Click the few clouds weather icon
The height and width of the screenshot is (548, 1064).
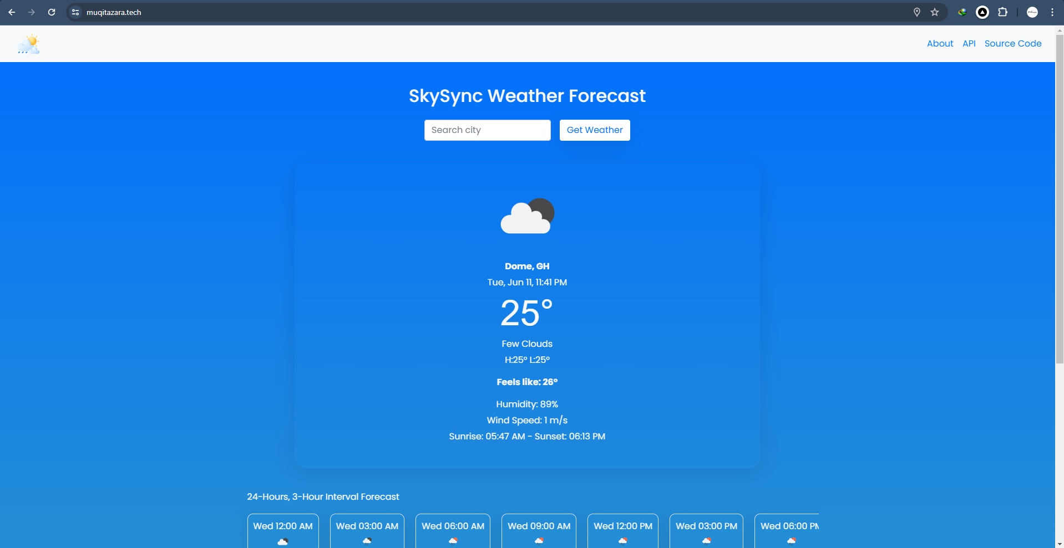(526, 216)
